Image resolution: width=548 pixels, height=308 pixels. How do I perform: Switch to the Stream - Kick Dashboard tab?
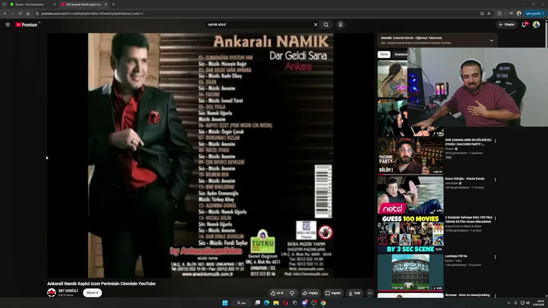coord(33,4)
